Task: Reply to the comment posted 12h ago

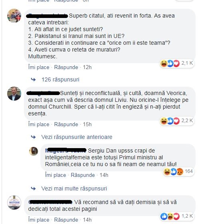Action: pyautogui.click(x=66, y=67)
